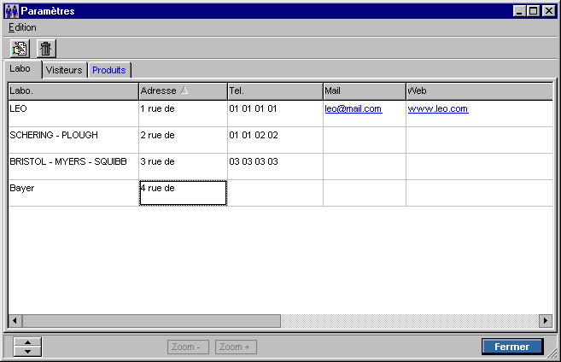Click the horizontal scrollbar right arrow

pos(546,321)
